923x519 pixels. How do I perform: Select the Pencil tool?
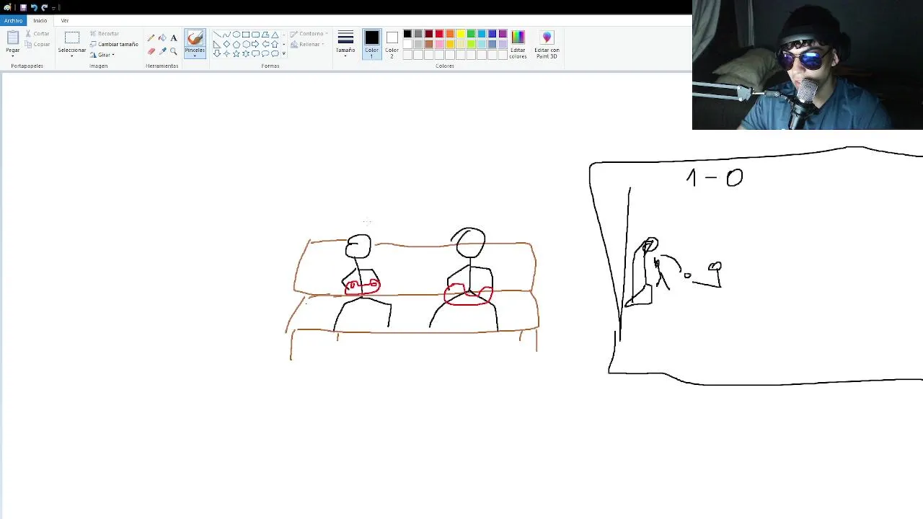pyautogui.click(x=151, y=38)
